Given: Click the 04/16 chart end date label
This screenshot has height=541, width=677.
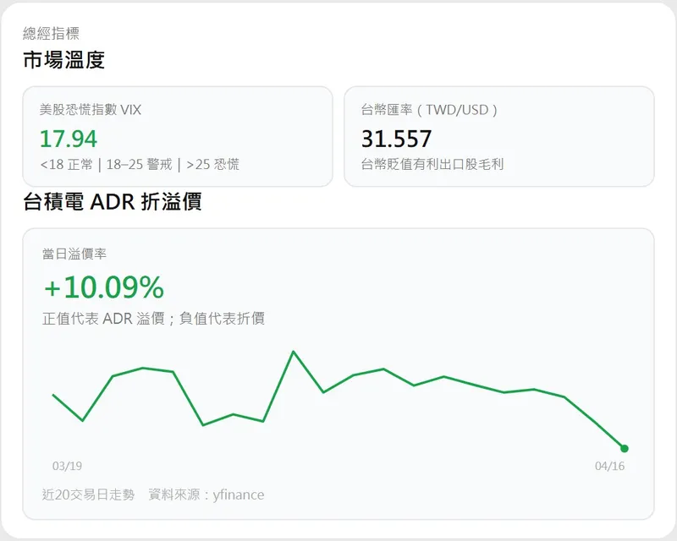Looking at the screenshot, I should pos(609,466).
